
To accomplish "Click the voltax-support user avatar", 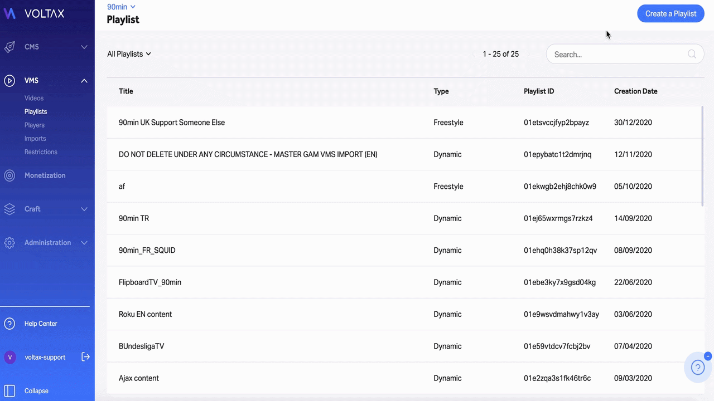I will [x=9, y=357].
